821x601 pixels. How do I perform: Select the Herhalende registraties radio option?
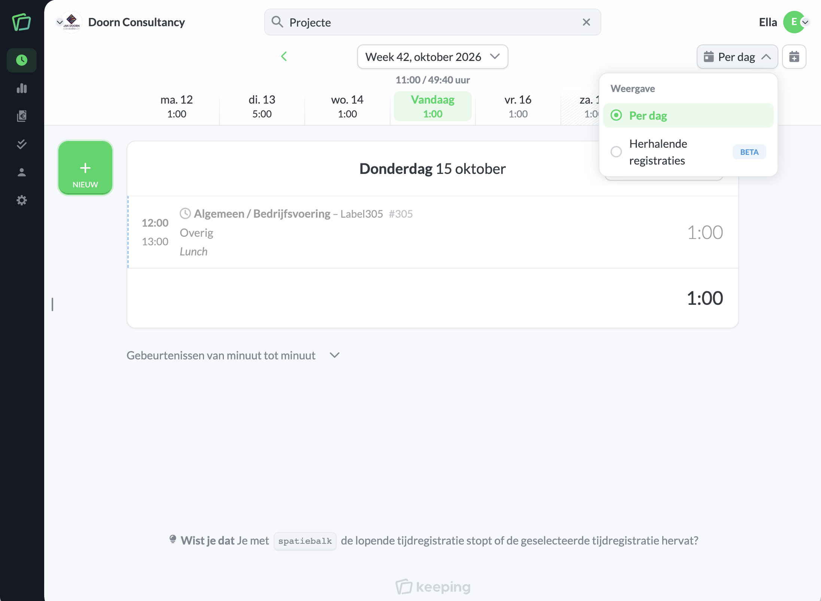pos(688,152)
